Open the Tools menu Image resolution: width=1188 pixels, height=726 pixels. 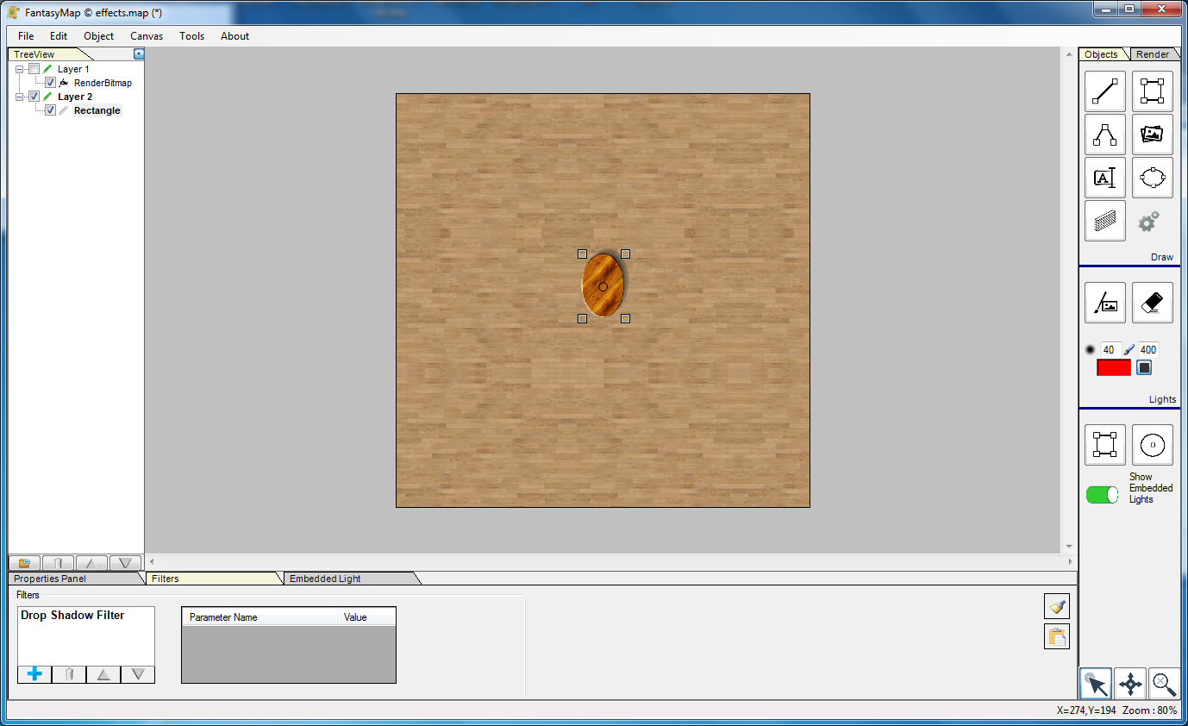[192, 36]
